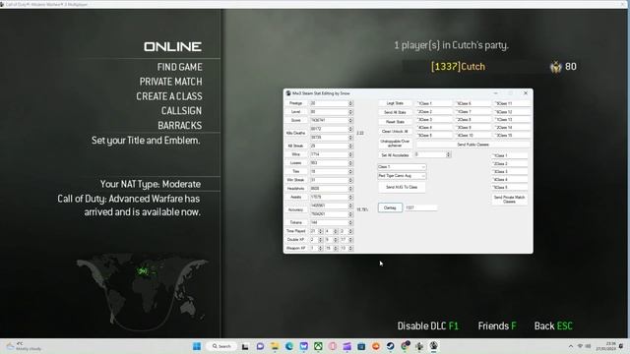Screen dimensions: 630x354
Task: Click the public class 15 name field
Action: click(512, 136)
